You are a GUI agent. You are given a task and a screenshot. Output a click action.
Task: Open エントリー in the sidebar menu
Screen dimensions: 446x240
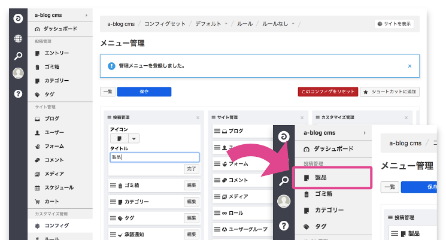(60, 53)
